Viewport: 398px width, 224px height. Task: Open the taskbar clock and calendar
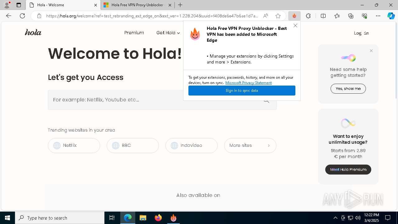[371, 218]
